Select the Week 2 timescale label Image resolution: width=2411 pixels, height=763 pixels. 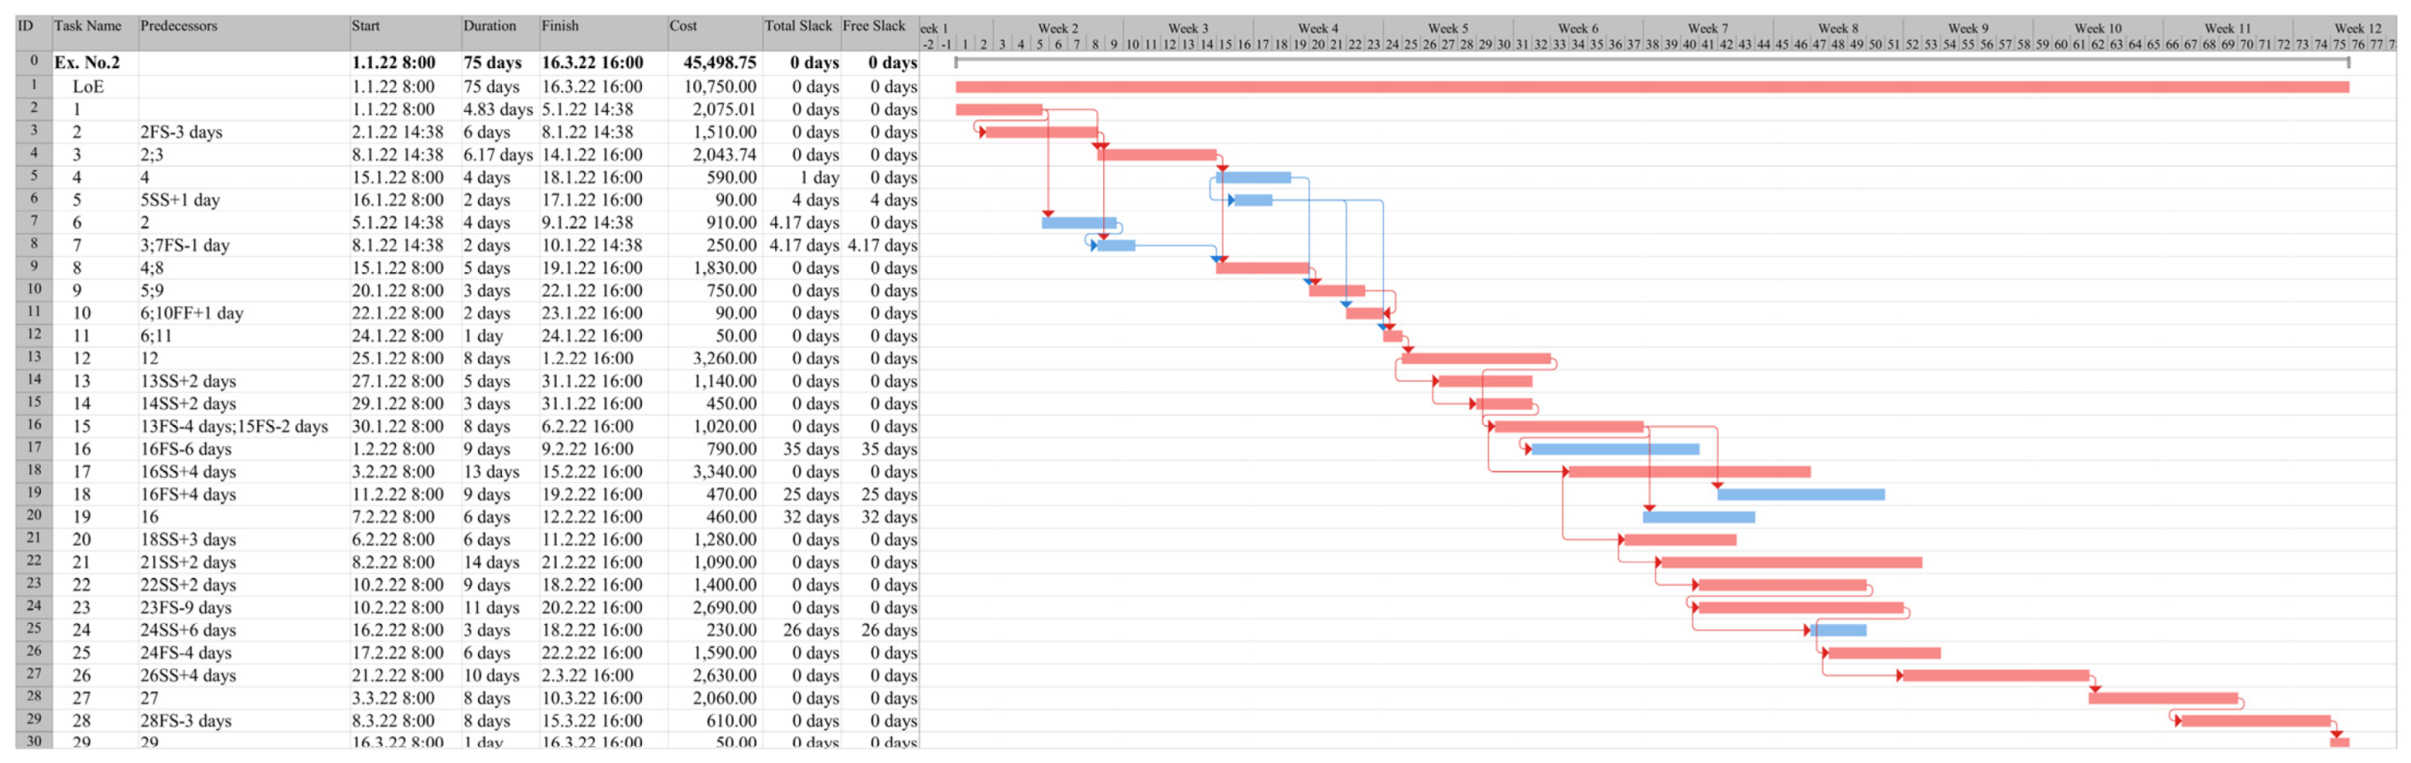pos(1058,28)
